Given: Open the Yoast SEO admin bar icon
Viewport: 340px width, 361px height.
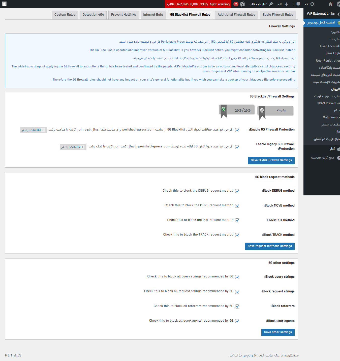Looking at the screenshot, I should pos(242,4).
